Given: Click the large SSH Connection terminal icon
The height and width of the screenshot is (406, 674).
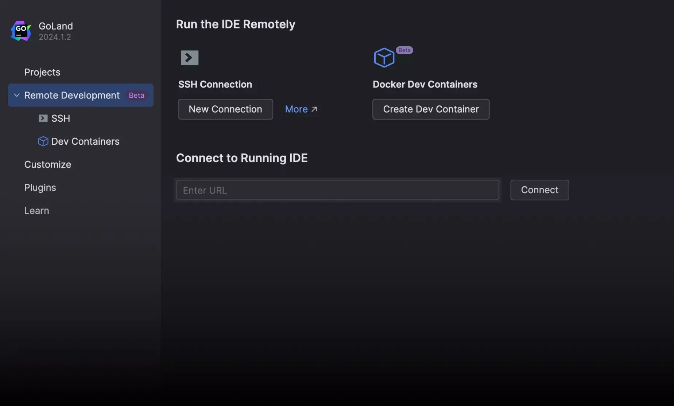Looking at the screenshot, I should [x=190, y=58].
